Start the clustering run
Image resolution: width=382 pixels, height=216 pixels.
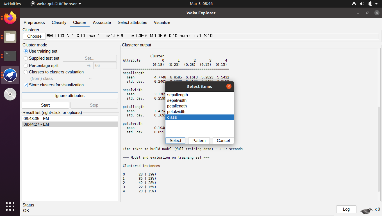(x=45, y=105)
